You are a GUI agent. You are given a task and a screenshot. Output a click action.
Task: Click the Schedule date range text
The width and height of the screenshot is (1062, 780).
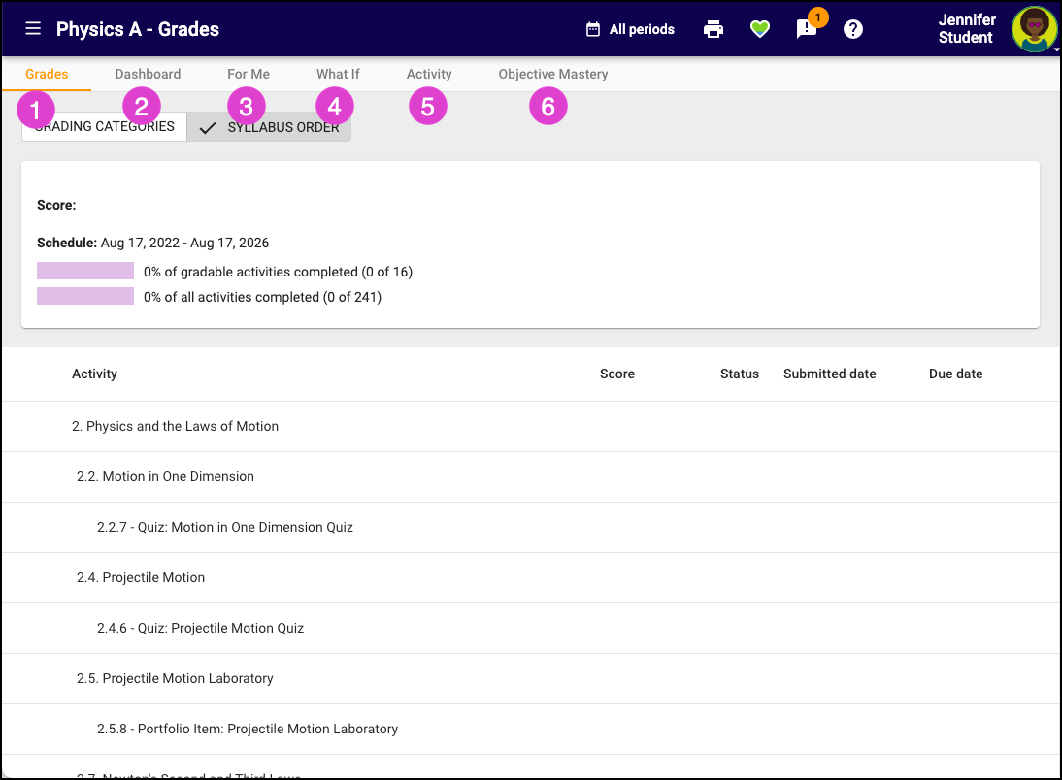184,243
